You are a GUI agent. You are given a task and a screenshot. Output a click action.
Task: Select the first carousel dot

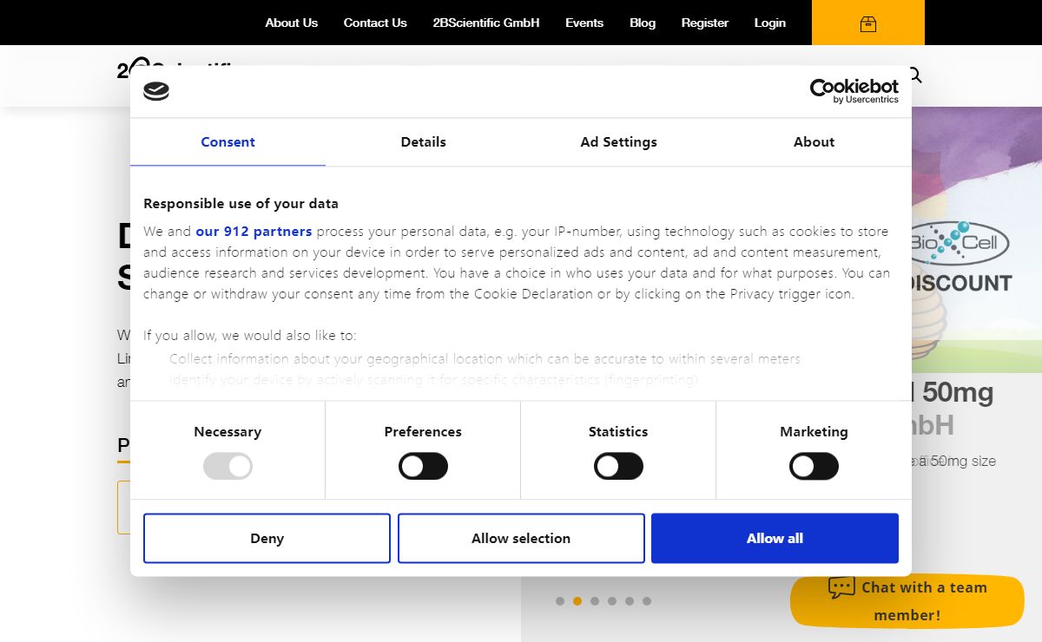pos(560,601)
